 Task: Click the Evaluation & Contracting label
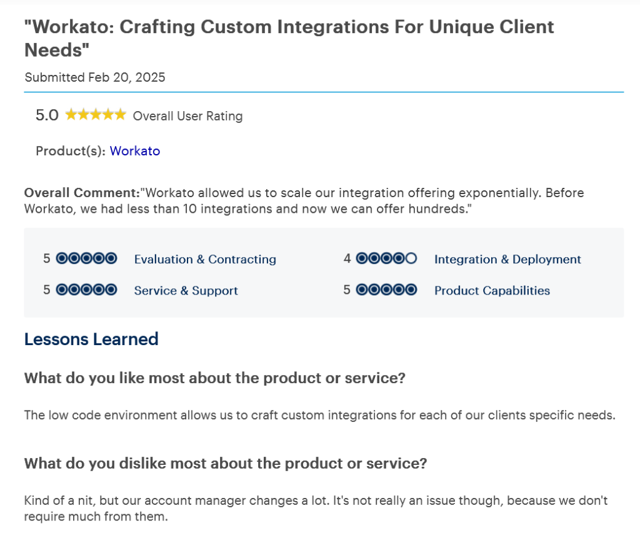click(x=205, y=259)
